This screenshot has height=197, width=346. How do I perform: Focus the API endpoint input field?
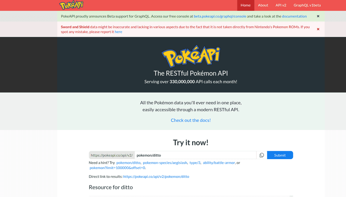coord(196,155)
